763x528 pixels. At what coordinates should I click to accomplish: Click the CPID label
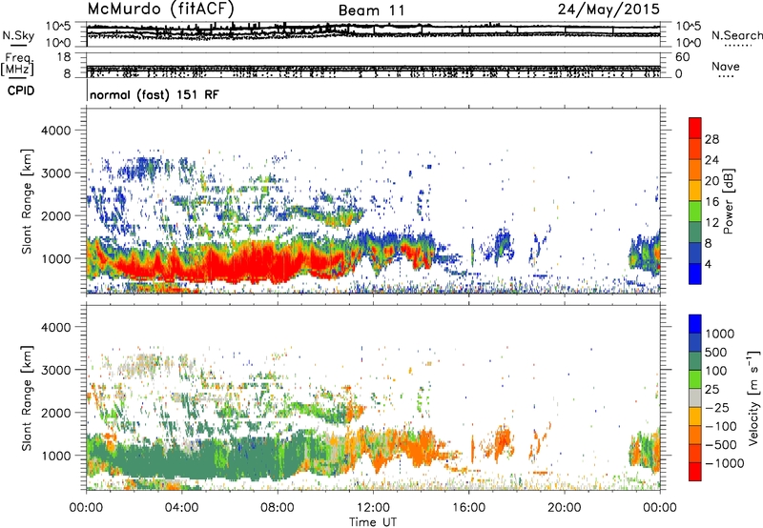click(21, 91)
